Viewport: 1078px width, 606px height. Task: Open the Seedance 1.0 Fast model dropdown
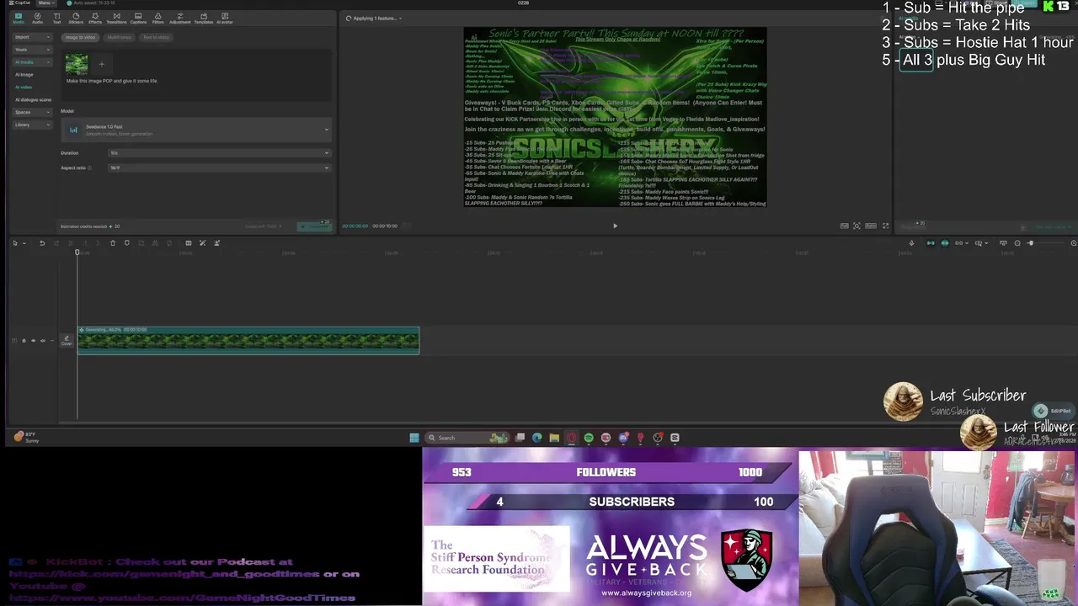coord(197,130)
